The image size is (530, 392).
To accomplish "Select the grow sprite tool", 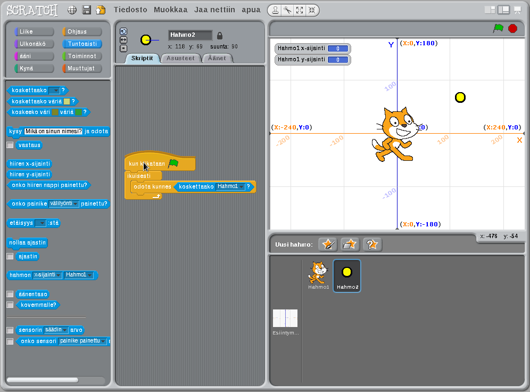I will click(x=300, y=11).
